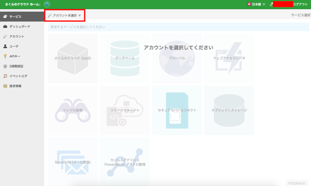Open 2段階認証 settings in sidebar

click(22, 66)
